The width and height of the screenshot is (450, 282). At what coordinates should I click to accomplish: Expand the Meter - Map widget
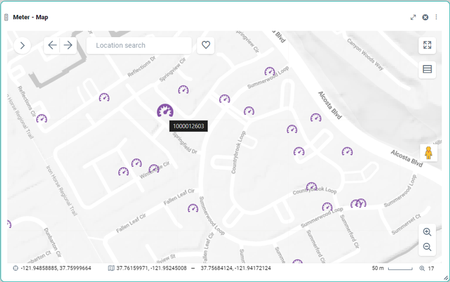click(413, 17)
